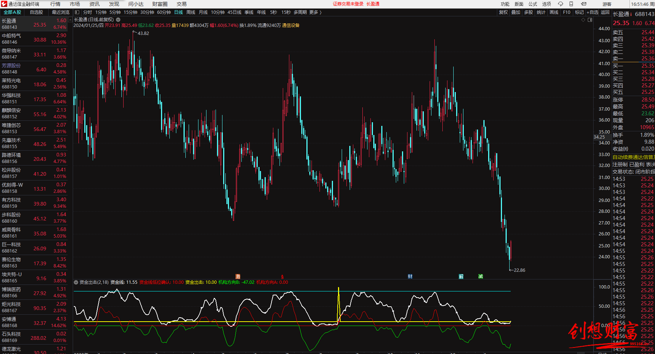This screenshot has height=354, width=655.
Task: Select 45日线 chart period
Action: click(x=234, y=12)
